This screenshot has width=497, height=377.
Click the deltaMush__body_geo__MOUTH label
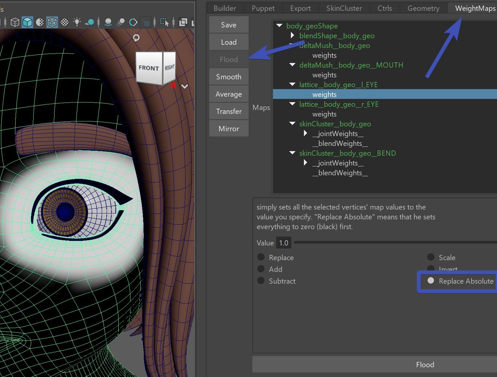[351, 65]
